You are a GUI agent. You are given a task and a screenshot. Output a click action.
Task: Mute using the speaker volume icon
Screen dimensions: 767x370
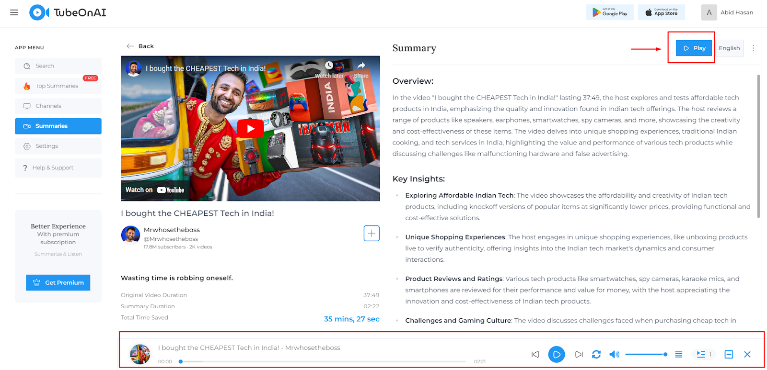coord(614,354)
